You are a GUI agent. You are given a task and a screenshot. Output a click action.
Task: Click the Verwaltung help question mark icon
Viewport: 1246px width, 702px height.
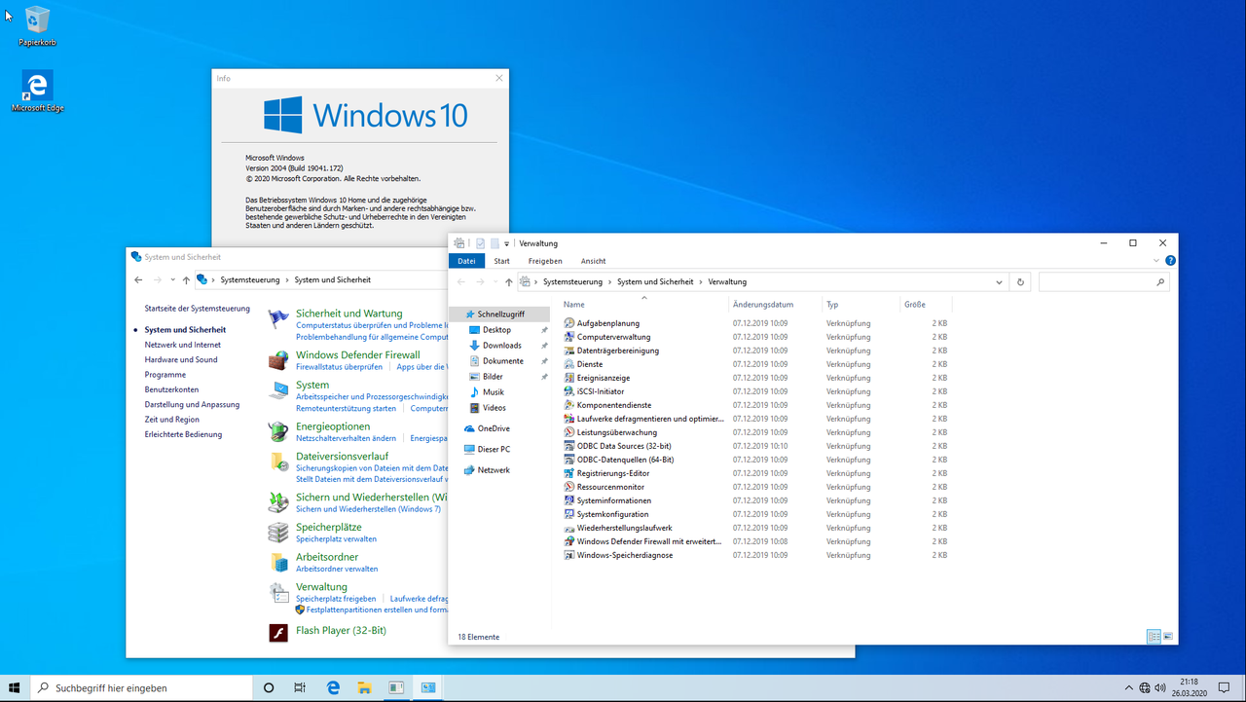tap(1170, 261)
